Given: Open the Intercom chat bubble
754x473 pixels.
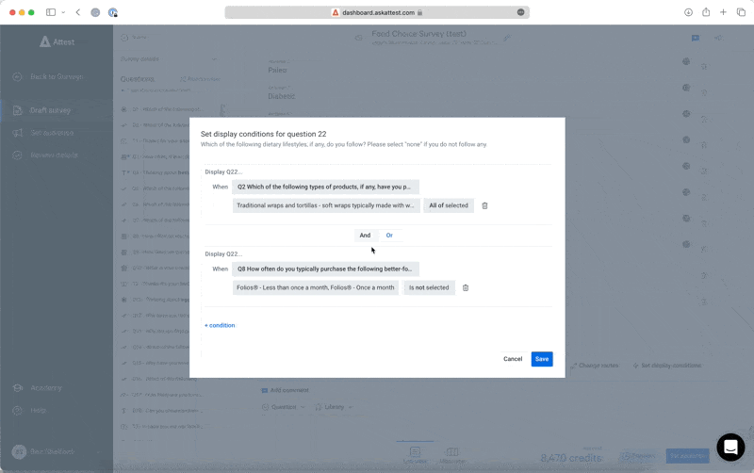Looking at the screenshot, I should tap(730, 447).
